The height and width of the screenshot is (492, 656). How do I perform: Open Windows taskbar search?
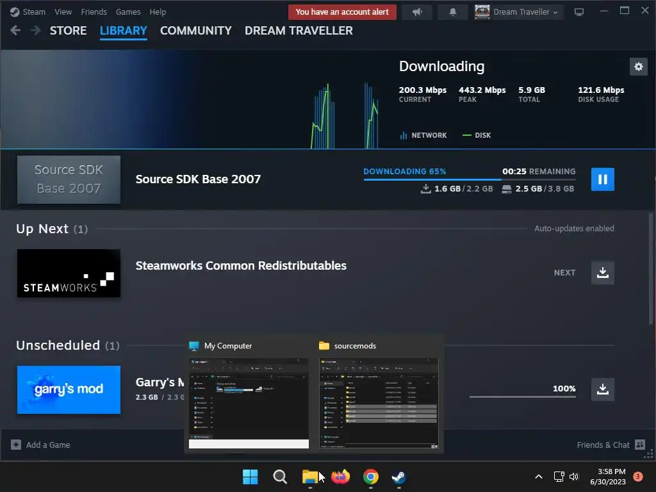click(x=280, y=477)
